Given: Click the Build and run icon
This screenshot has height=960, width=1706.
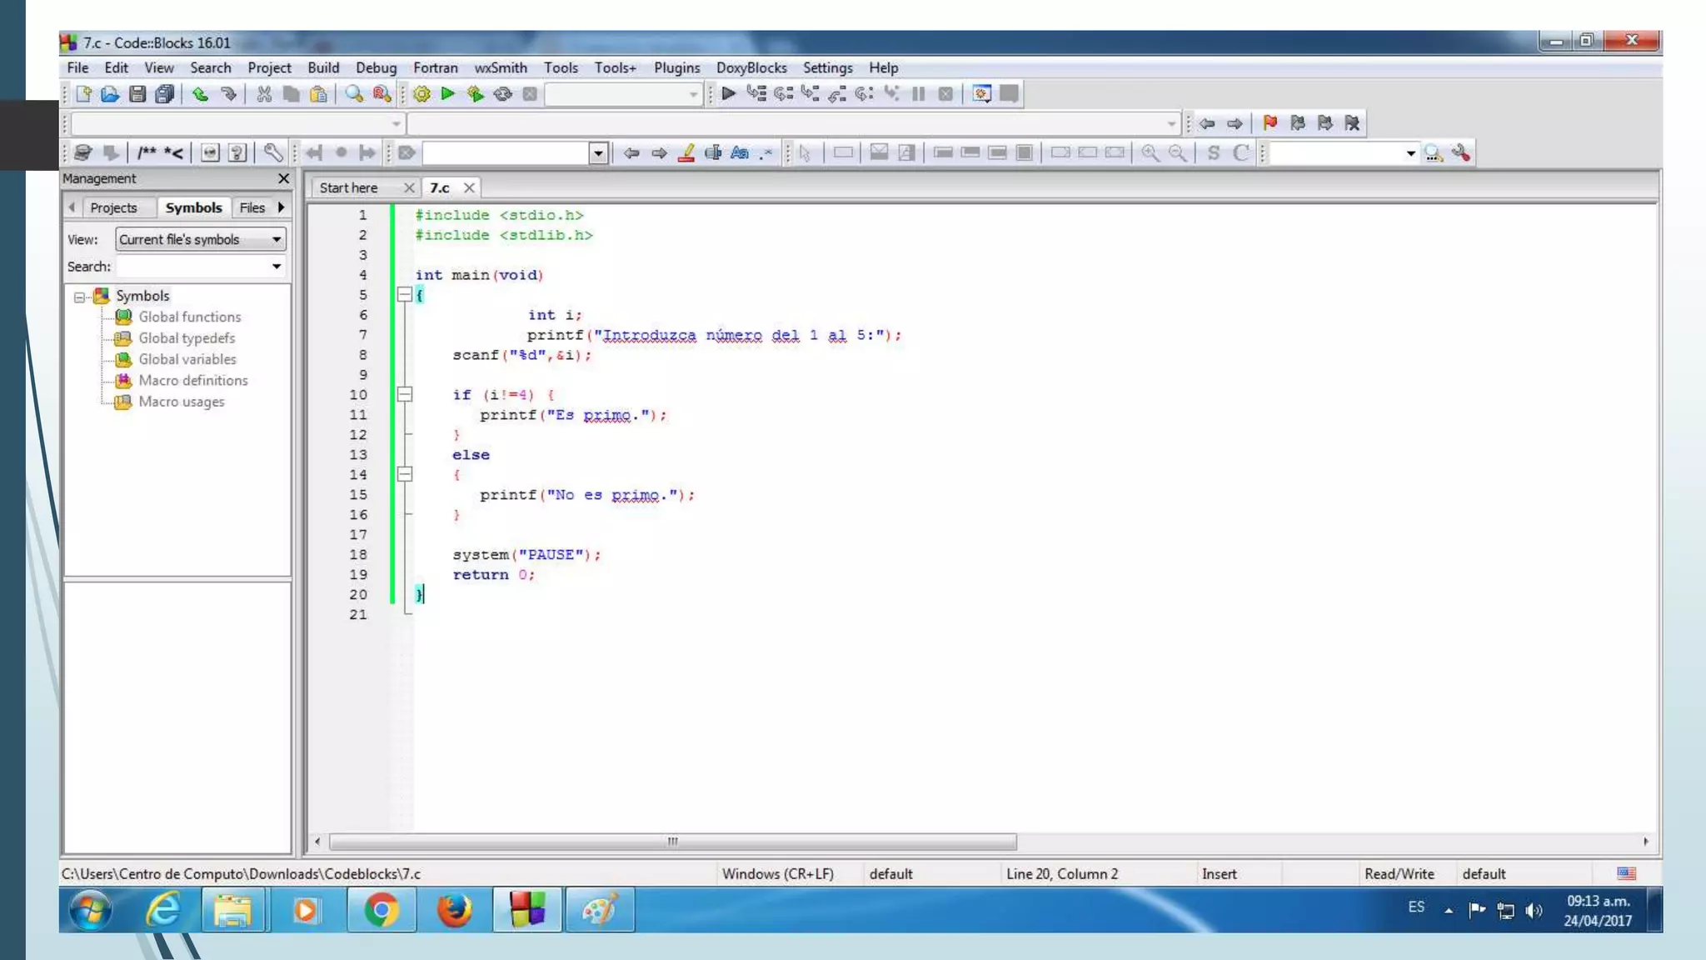Looking at the screenshot, I should 476,94.
